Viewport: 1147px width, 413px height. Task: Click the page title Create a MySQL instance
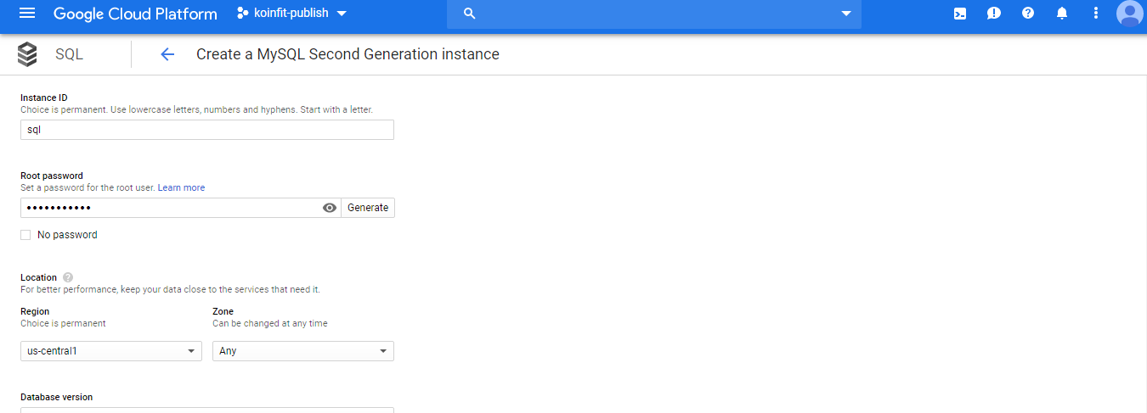tap(347, 54)
